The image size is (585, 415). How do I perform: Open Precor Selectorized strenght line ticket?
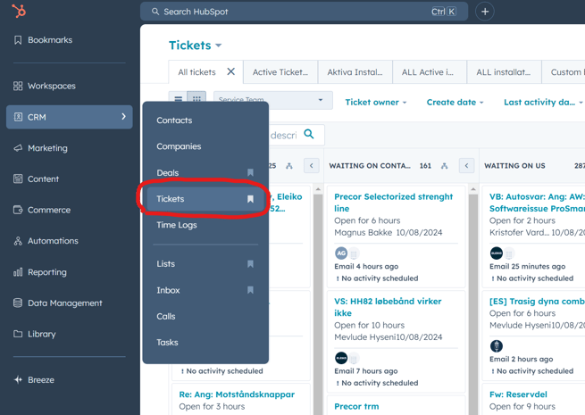pyautogui.click(x=393, y=203)
